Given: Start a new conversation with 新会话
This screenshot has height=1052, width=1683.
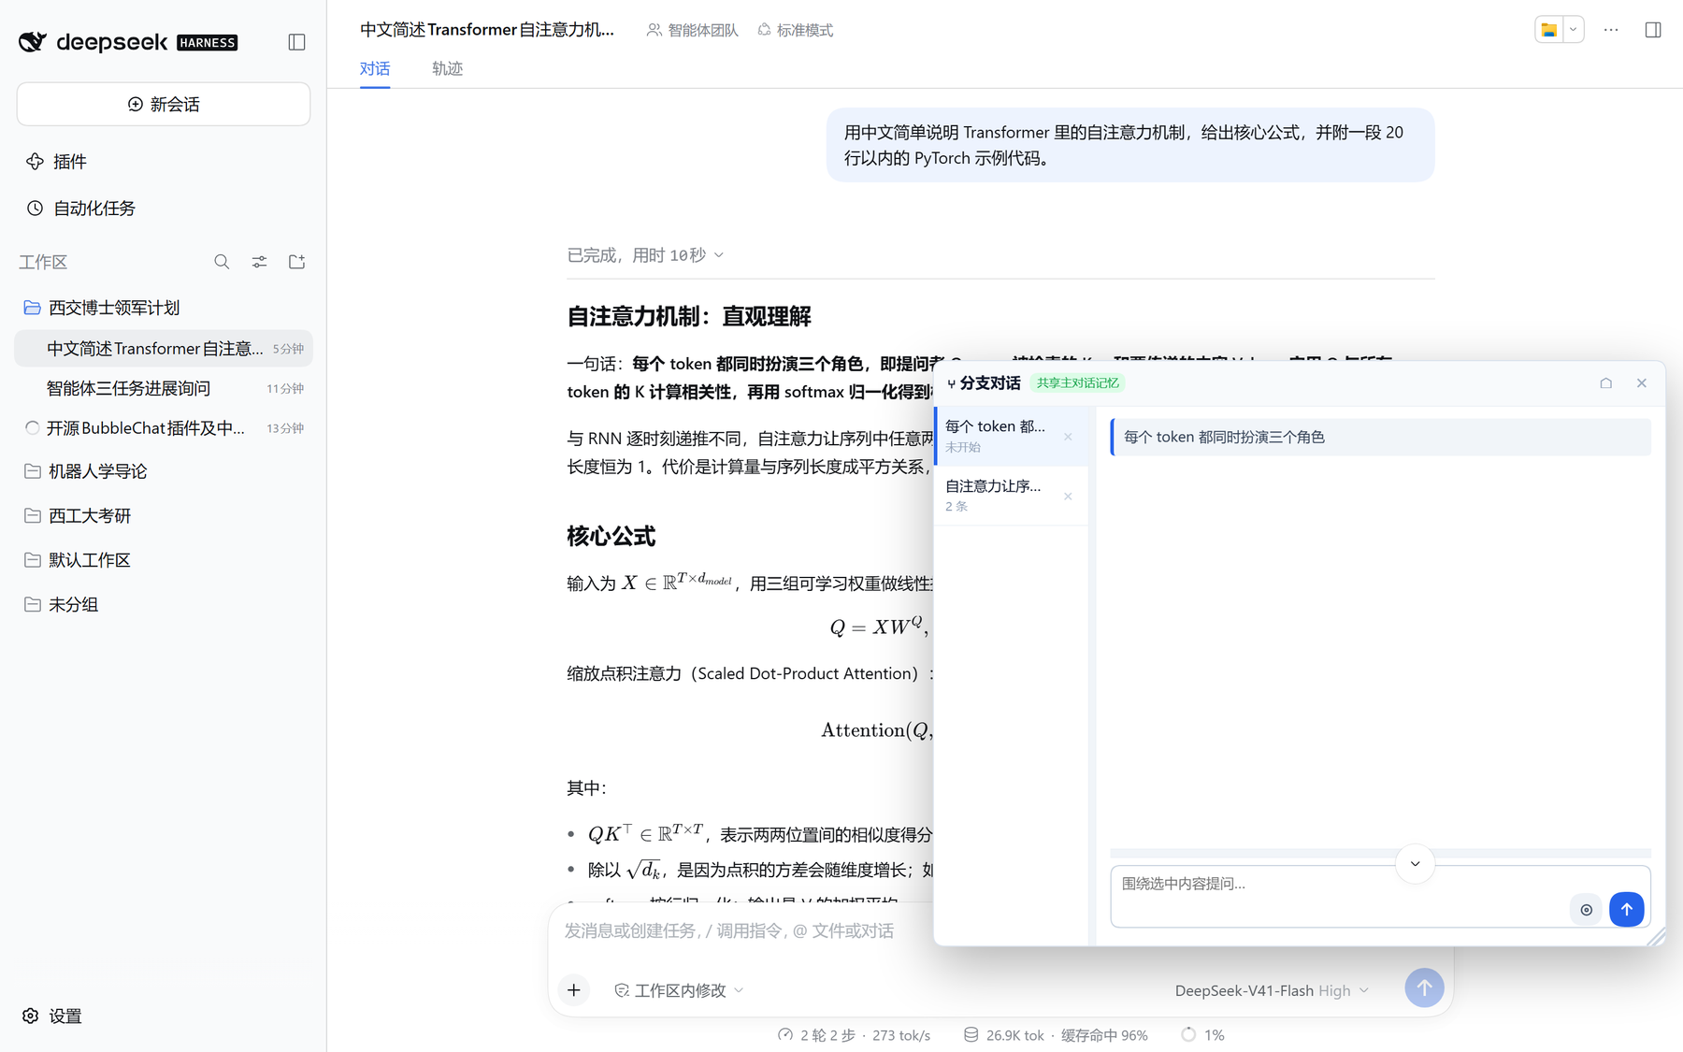Looking at the screenshot, I should (164, 104).
